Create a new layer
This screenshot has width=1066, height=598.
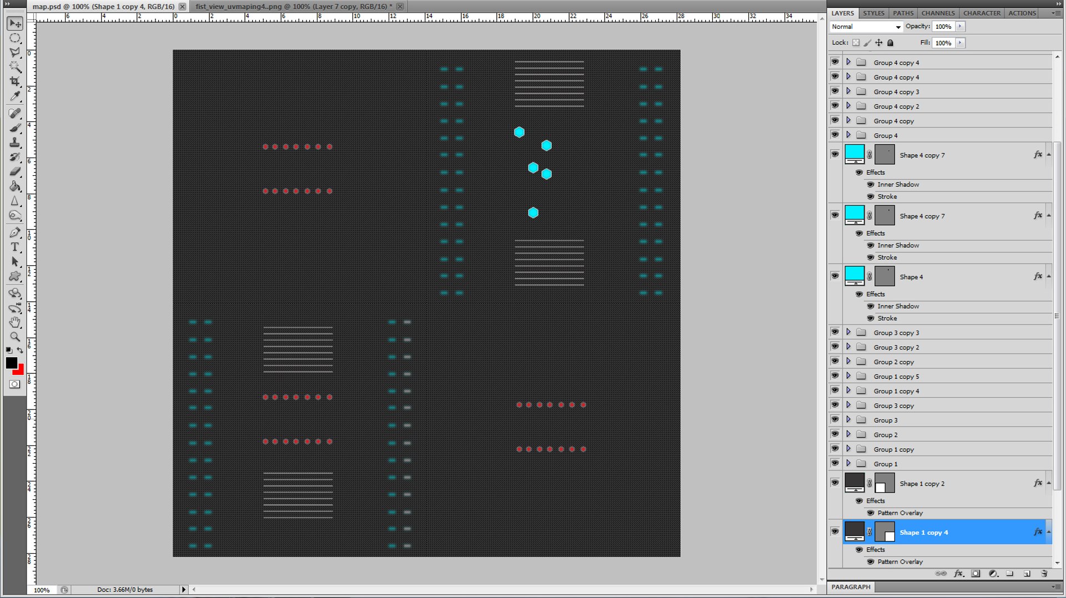pos(1027,574)
